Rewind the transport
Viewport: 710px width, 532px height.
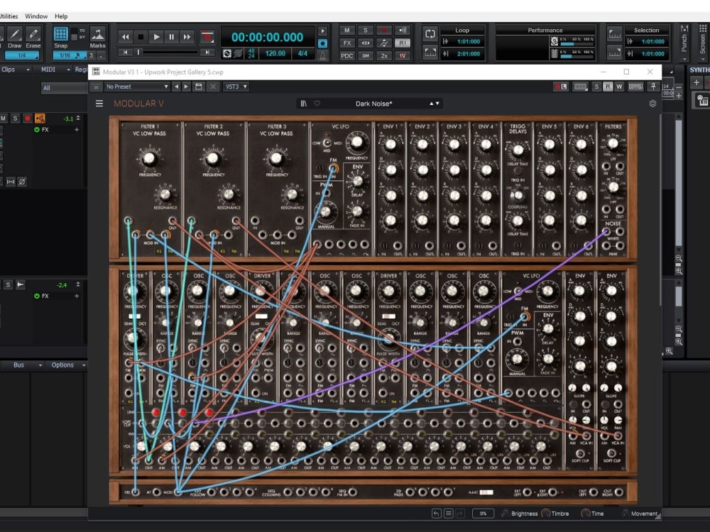click(x=126, y=37)
